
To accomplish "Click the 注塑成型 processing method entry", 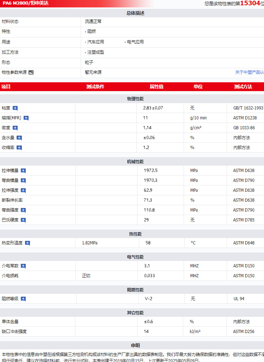I will pos(96,52).
